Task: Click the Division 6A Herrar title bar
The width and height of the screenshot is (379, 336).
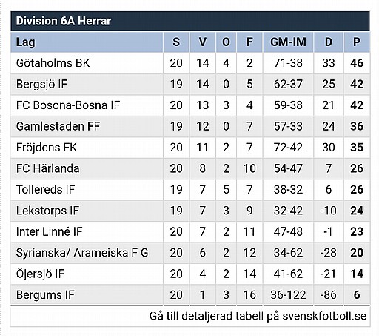Action: click(x=190, y=21)
